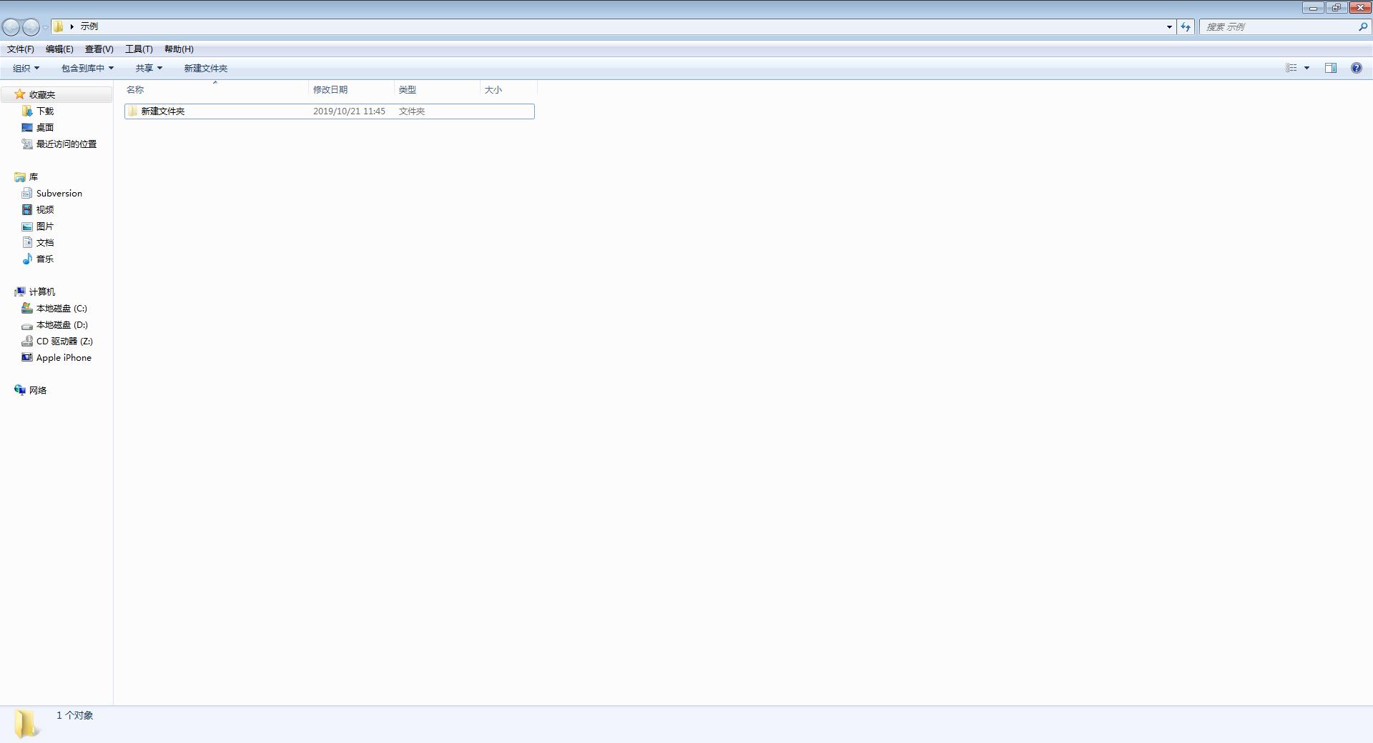The width and height of the screenshot is (1373, 743).
Task: Select 本地磁盘 (C:) in navigation pane
Action: point(61,309)
